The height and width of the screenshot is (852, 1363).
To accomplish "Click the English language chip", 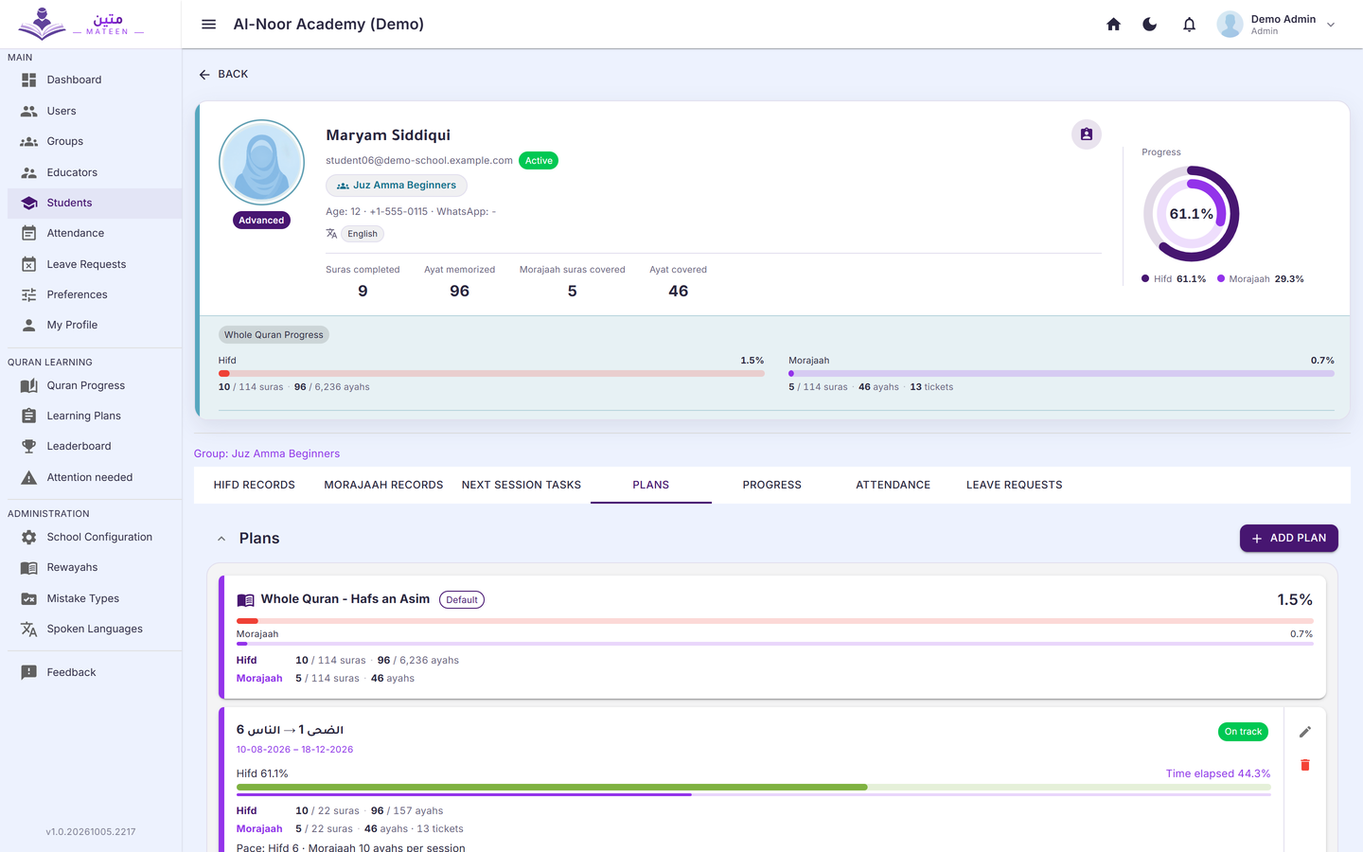I will (x=363, y=234).
